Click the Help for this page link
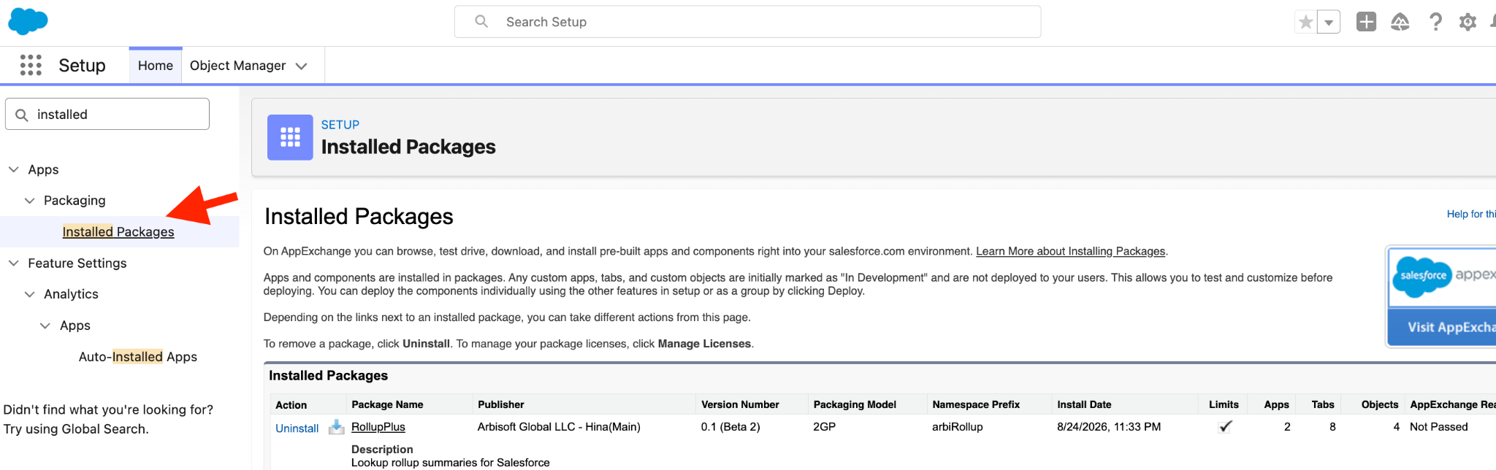 point(1471,214)
